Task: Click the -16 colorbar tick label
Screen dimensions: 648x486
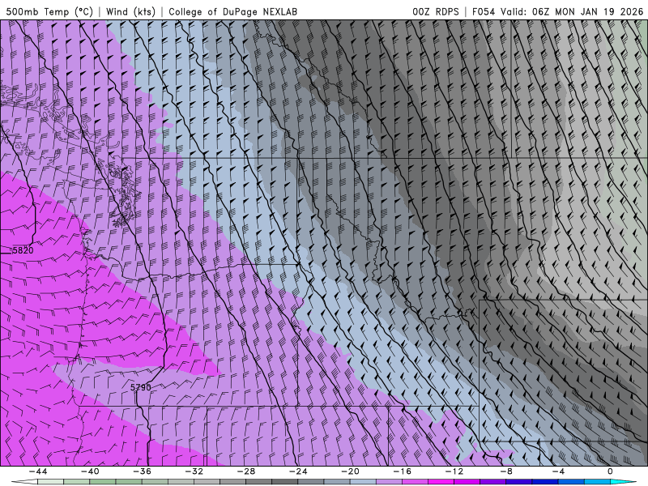Action: (x=403, y=471)
